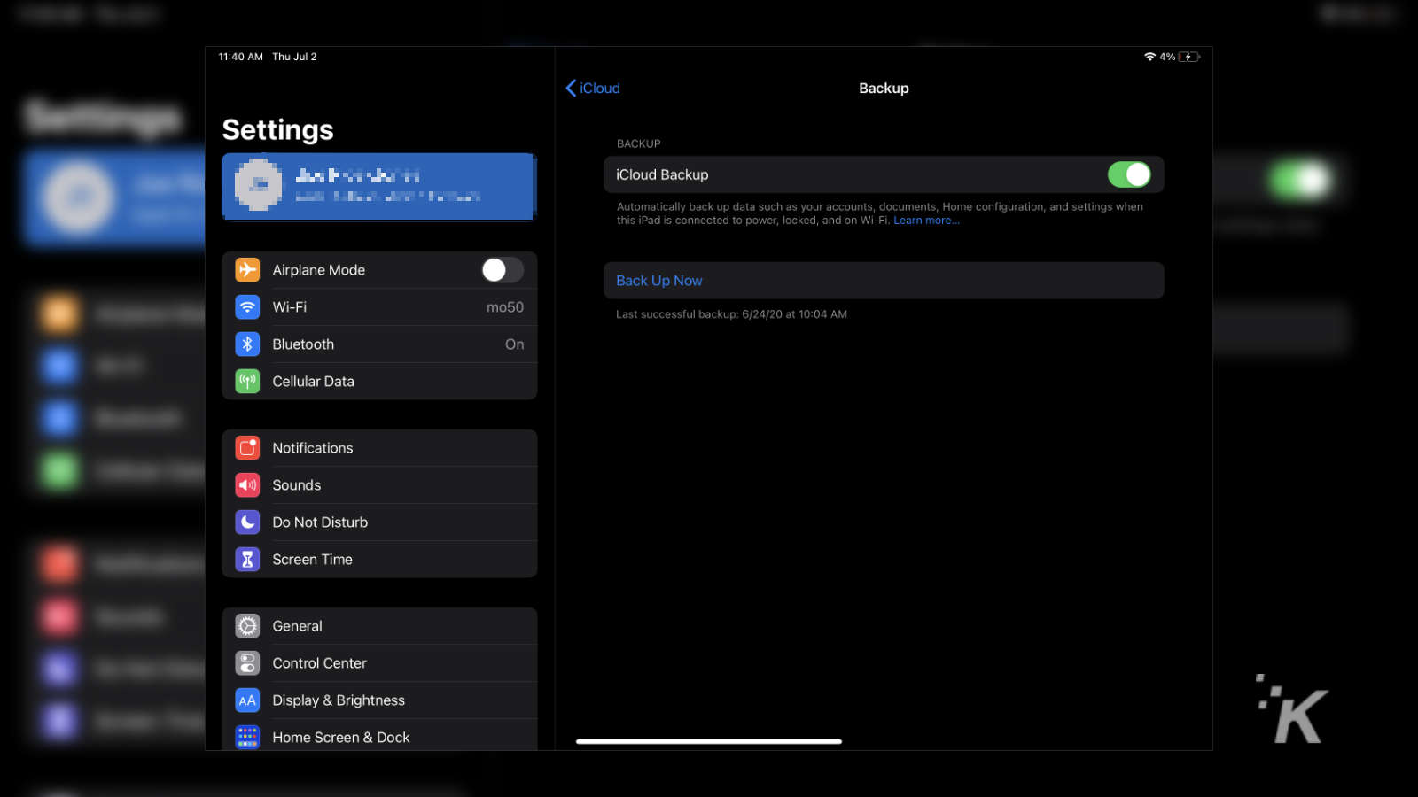Viewport: 1418px width, 797px height.
Task: Open Home Screen & Dock settings
Action: pos(379,736)
